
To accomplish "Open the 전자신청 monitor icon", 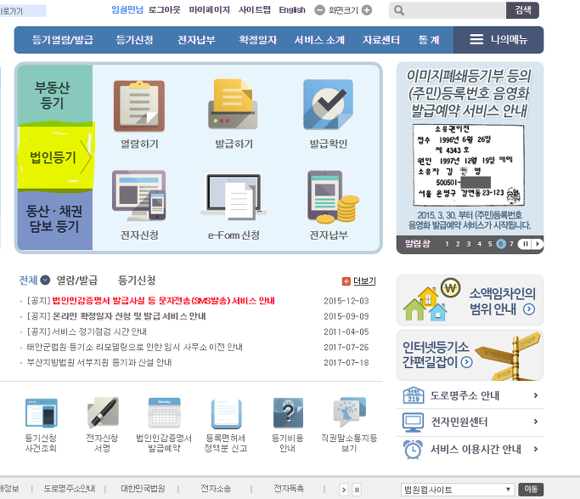I will pyautogui.click(x=139, y=196).
